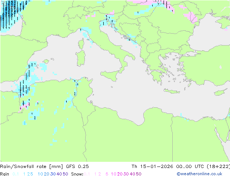This screenshot has height=177, width=230.
Task: Select the Snow legend value 50
Action: 139,174
